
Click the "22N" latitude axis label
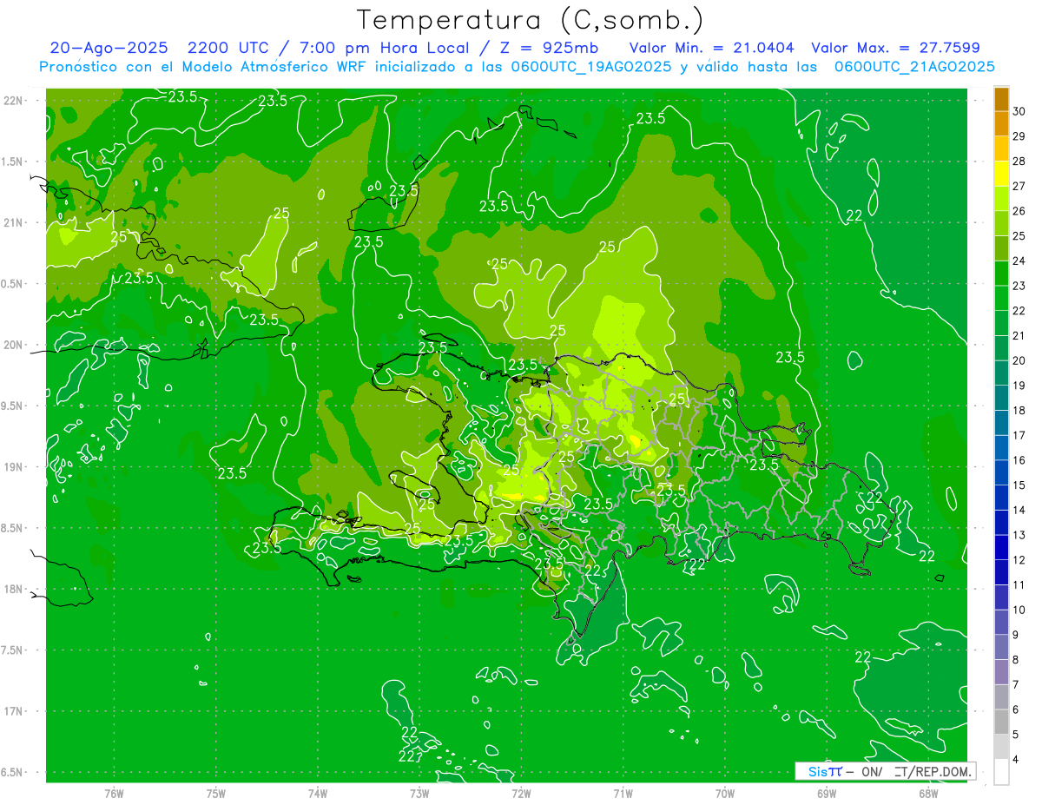point(13,101)
